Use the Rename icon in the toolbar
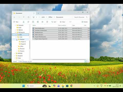The height and width of the screenshot is (92, 123). [38, 22]
